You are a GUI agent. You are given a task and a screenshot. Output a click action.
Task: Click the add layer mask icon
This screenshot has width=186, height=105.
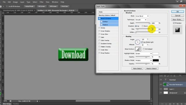pyautogui.click(x=170, y=104)
